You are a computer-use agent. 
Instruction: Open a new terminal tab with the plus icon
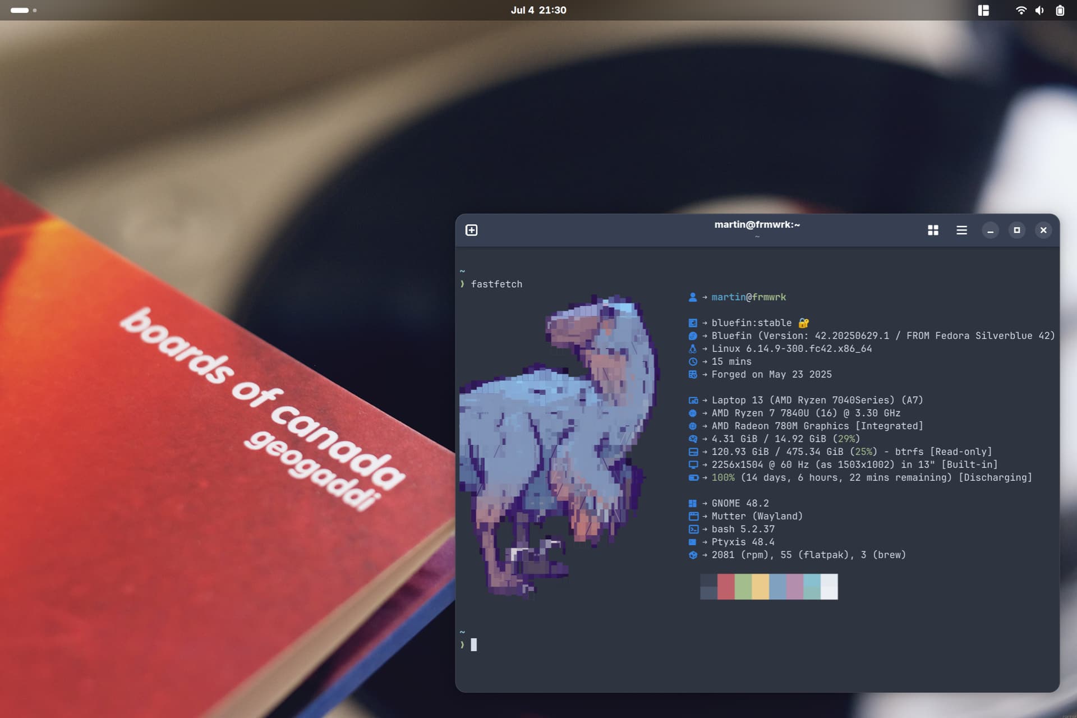pyautogui.click(x=471, y=230)
